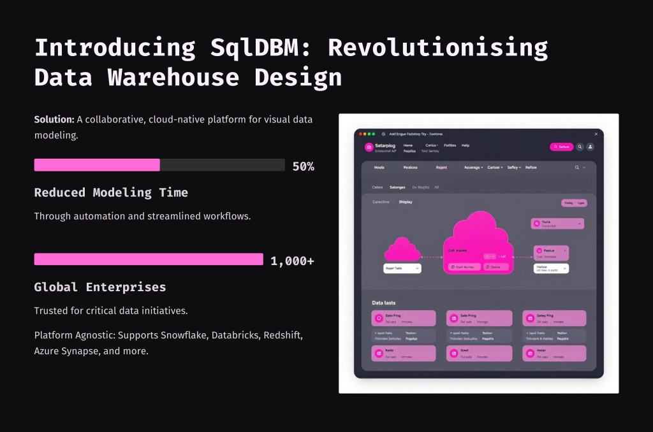Screen dimensions: 653x432
Task: Select the Pepolics nav item
Action: (409, 151)
